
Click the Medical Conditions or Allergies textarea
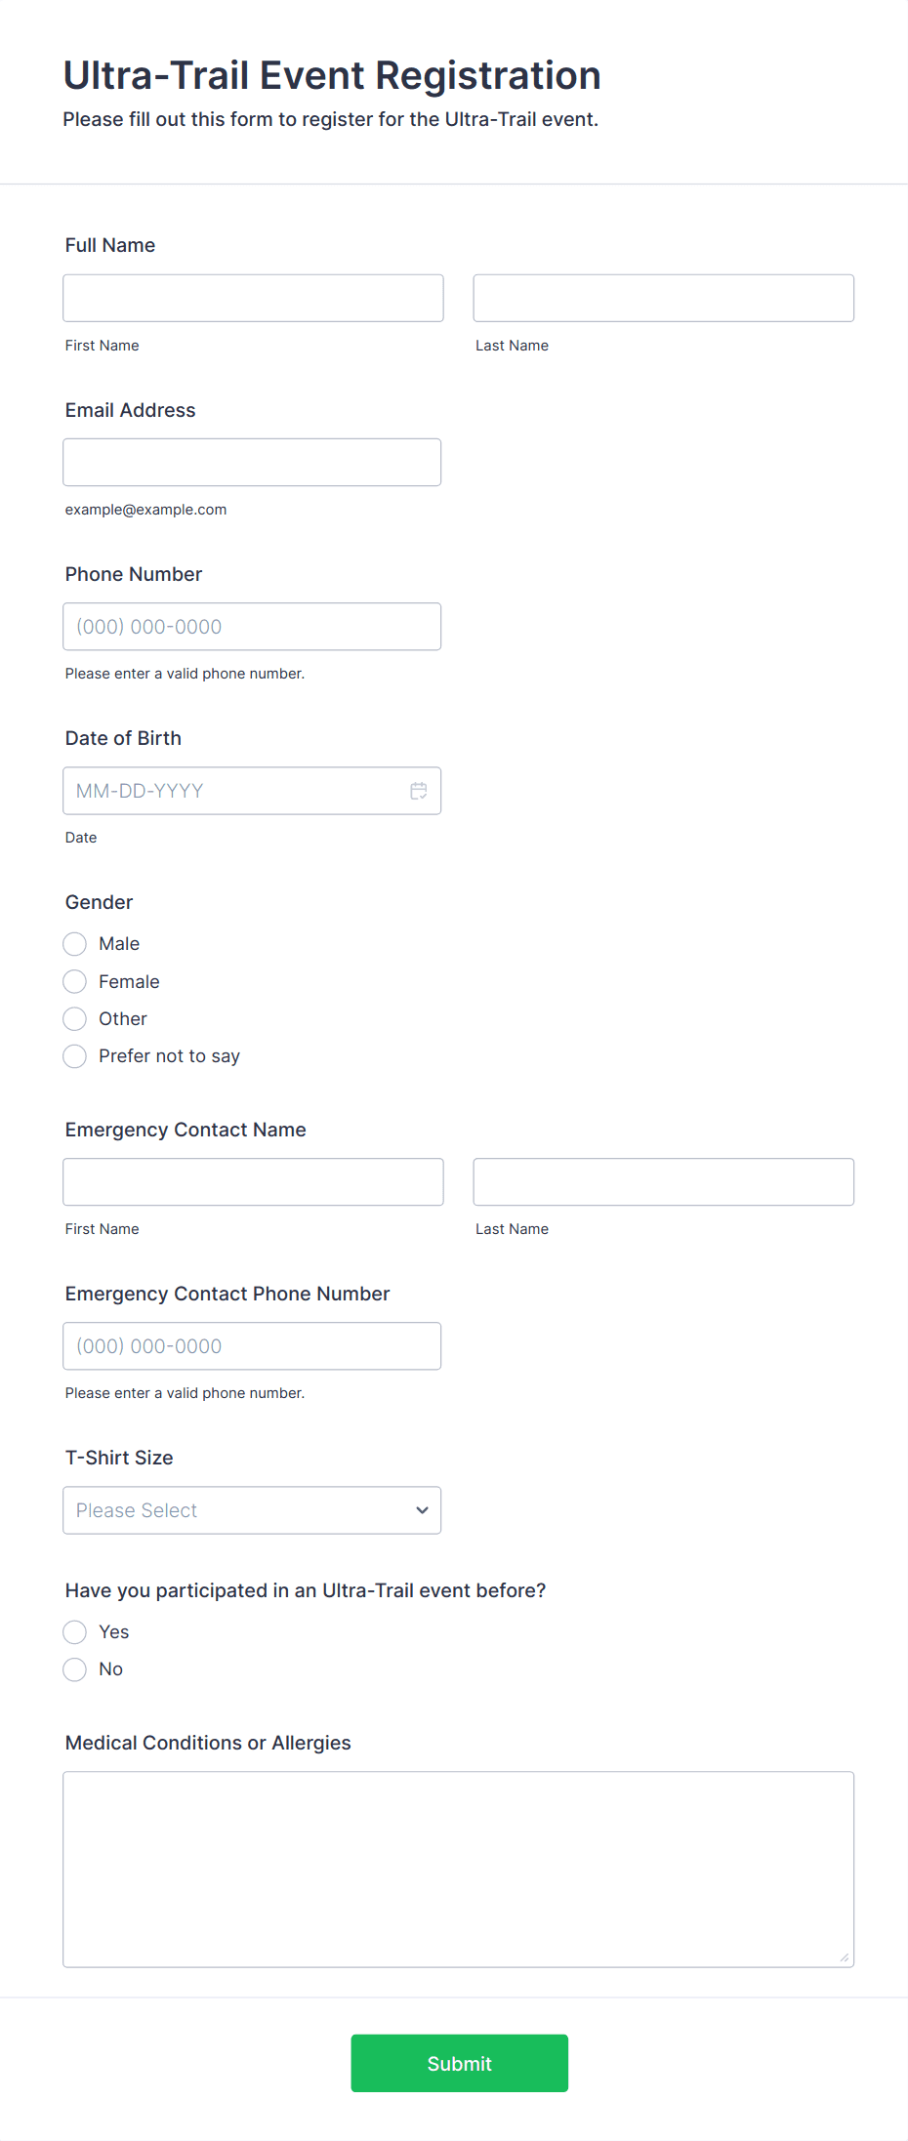tap(459, 1870)
